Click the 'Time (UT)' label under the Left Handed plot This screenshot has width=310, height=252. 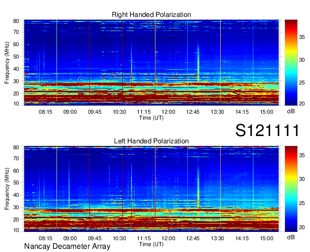[x=151, y=244]
